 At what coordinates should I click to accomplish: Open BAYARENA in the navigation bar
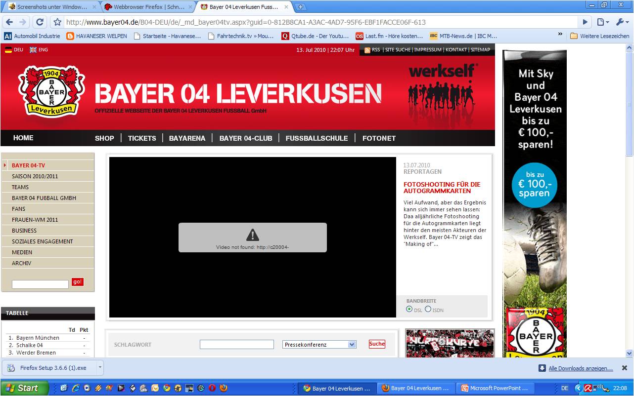click(x=187, y=138)
